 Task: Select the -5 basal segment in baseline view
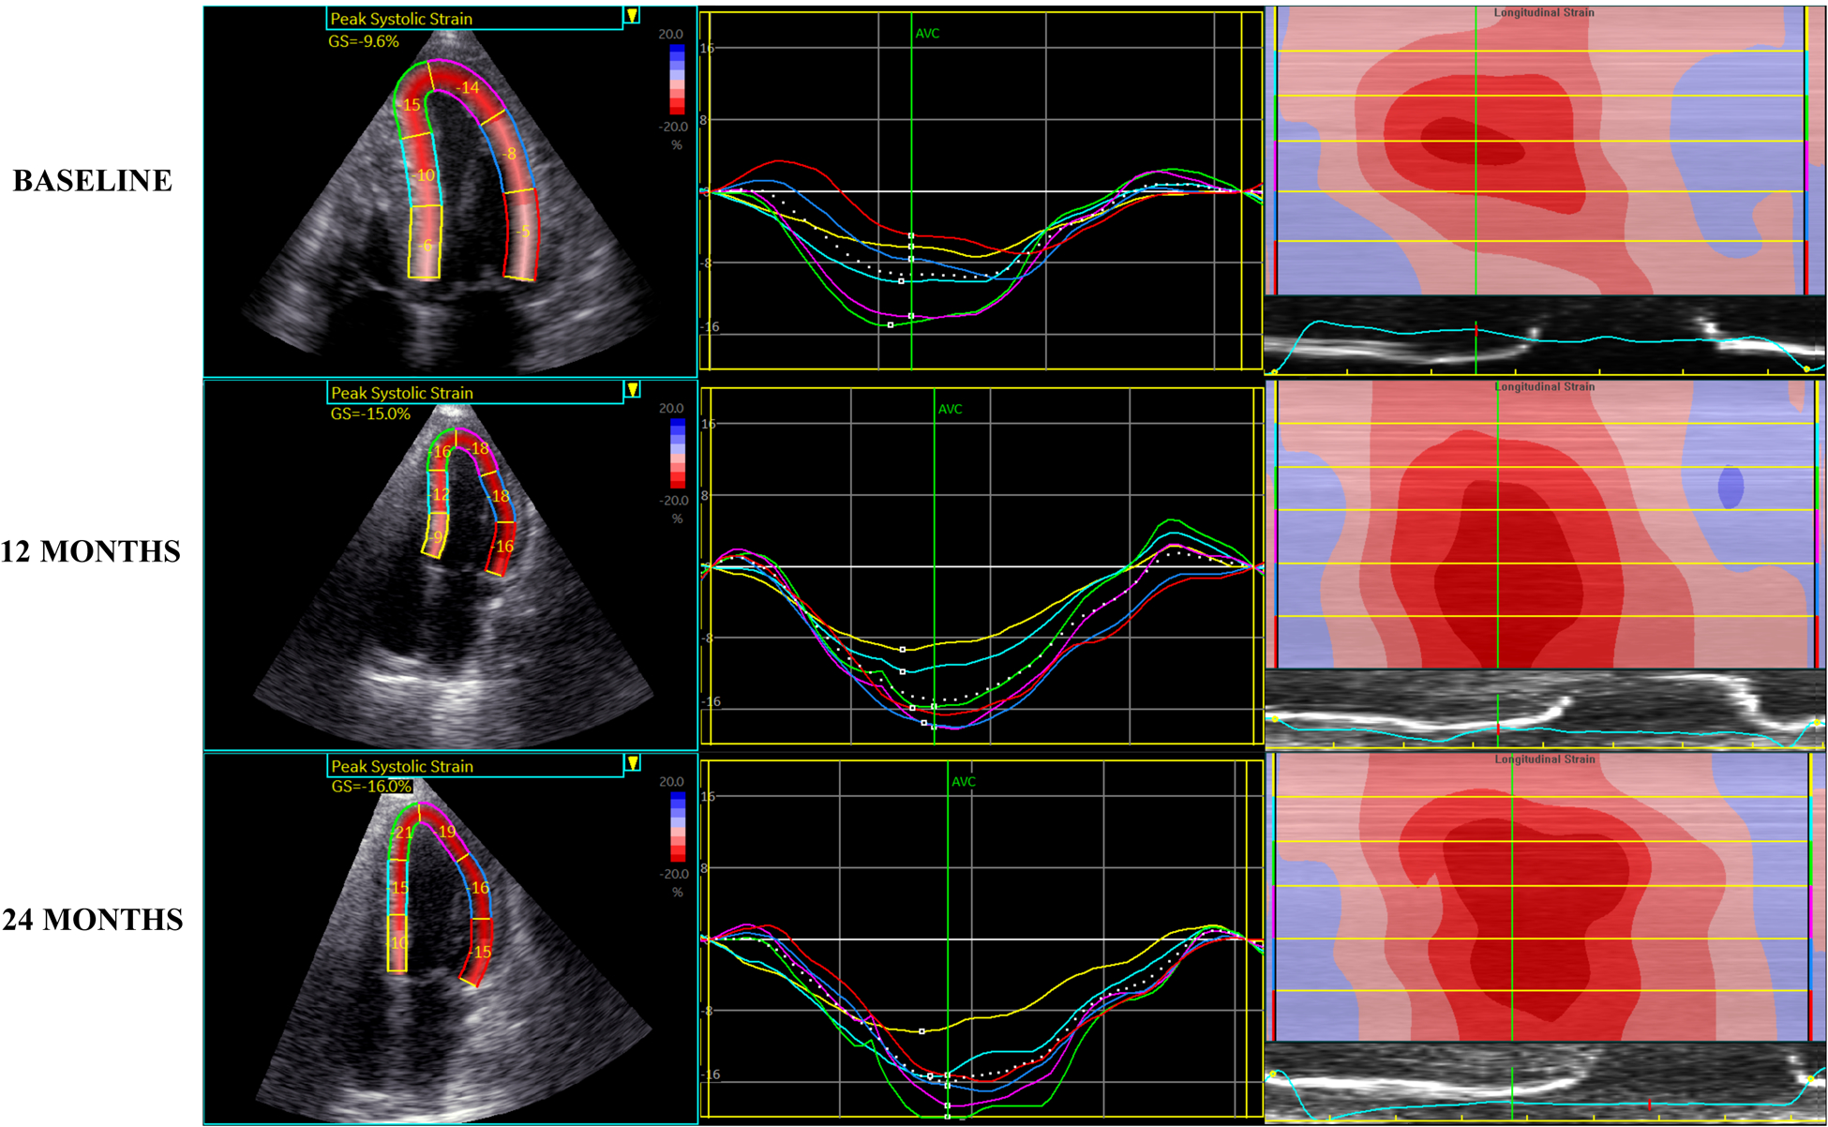click(523, 231)
